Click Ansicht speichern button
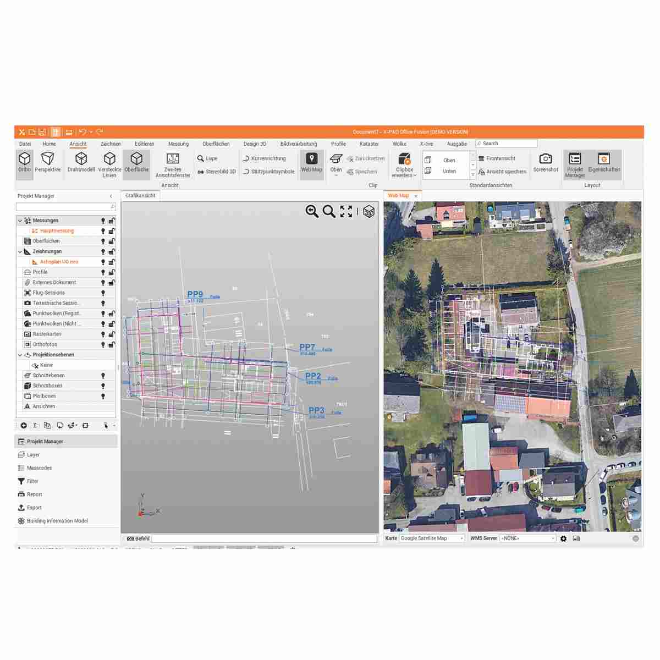 pyautogui.click(x=502, y=172)
